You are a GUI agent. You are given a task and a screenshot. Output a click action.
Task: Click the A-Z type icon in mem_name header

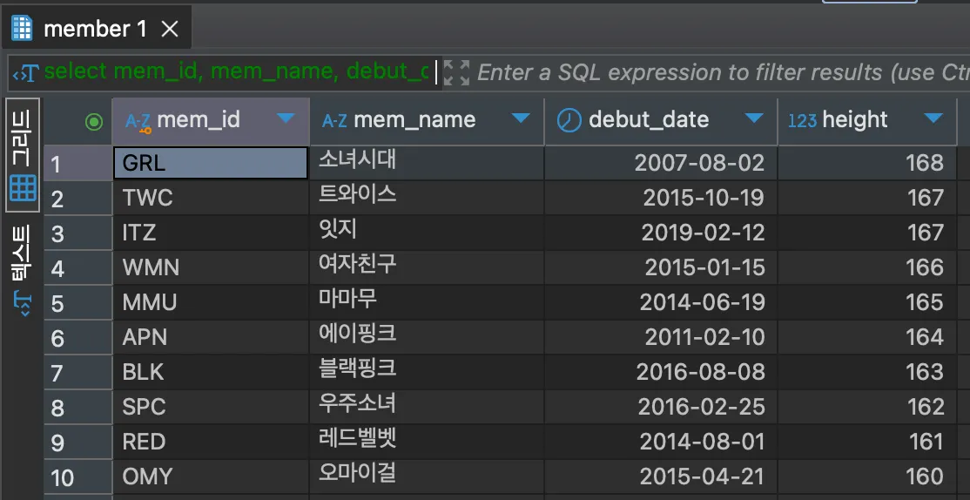pos(334,121)
